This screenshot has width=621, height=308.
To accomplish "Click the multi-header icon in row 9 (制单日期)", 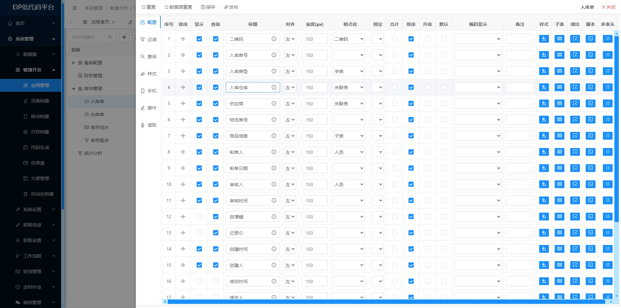I will (x=607, y=168).
